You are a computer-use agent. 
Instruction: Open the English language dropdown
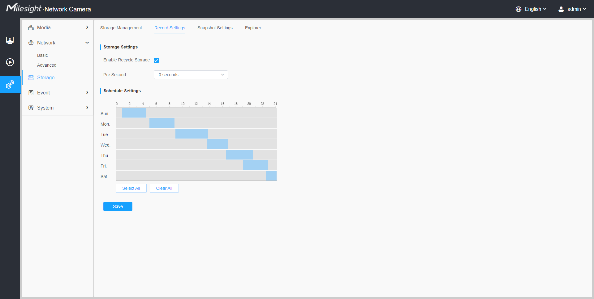pos(531,9)
